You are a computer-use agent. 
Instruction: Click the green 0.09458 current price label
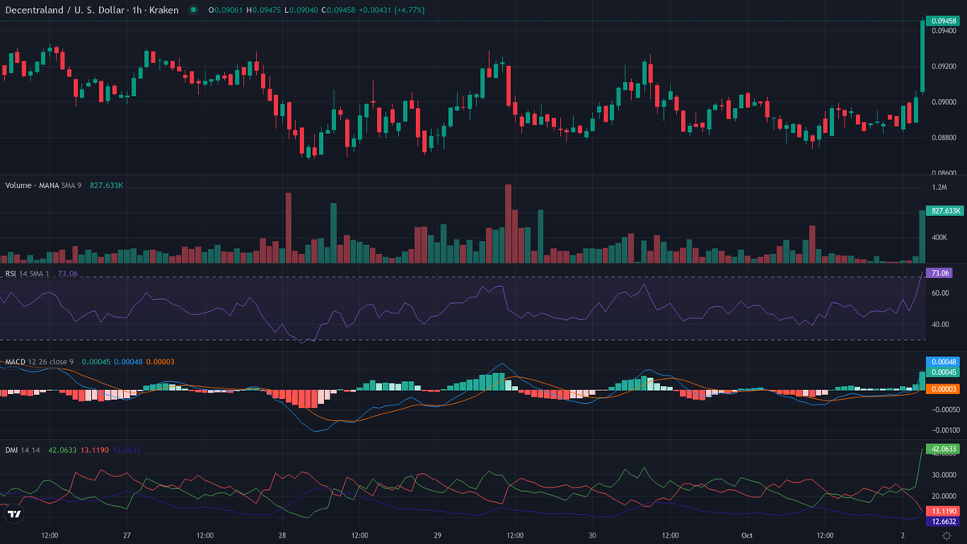coord(944,21)
